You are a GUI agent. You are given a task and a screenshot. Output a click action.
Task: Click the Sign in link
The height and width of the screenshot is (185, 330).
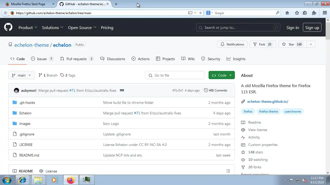click(x=293, y=27)
